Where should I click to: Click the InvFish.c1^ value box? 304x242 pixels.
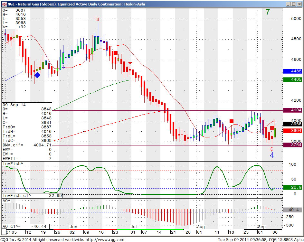[32, 195]
